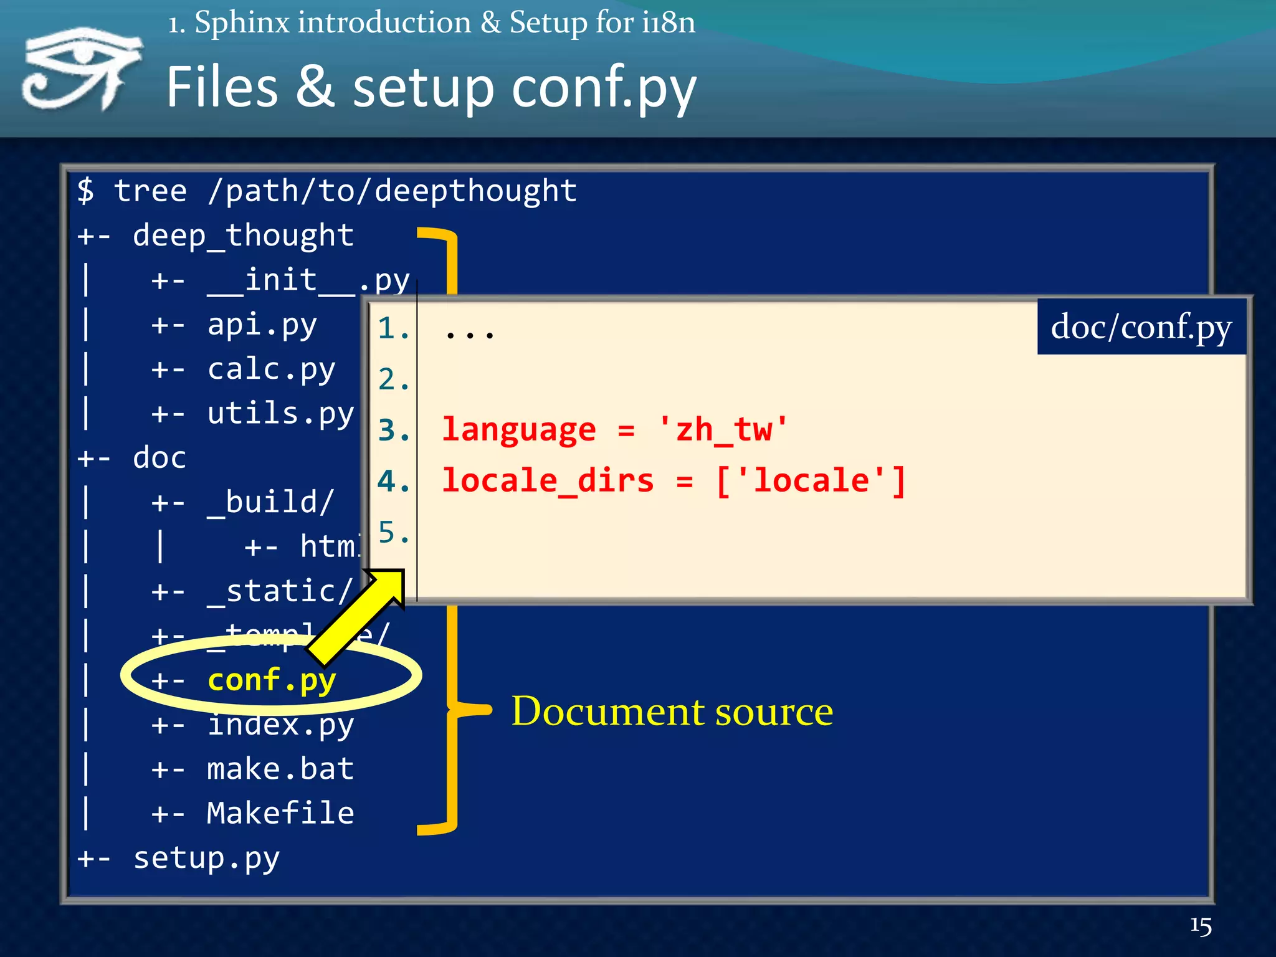Select the doc folder row
Image resolution: width=1276 pixels, height=957 pixels.
point(131,458)
